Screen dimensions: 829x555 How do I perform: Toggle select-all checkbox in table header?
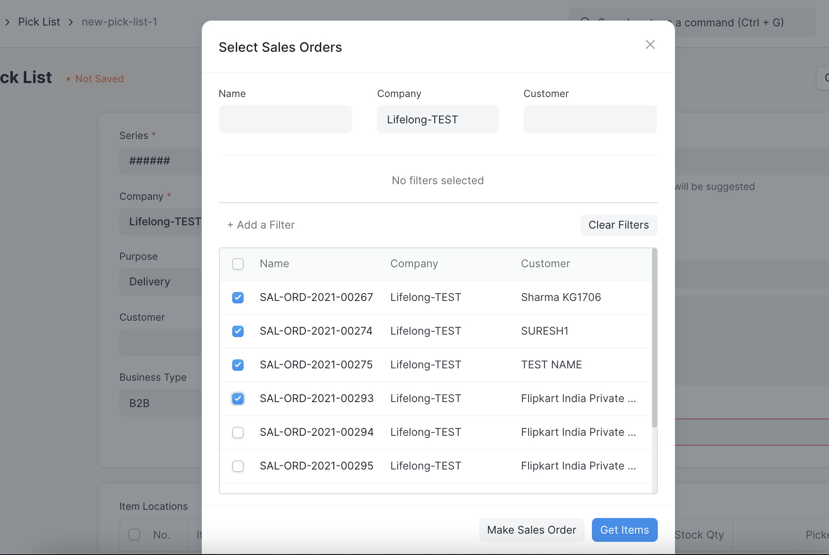tap(238, 264)
